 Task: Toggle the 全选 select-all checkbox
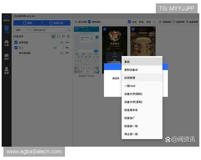pyautogui.click(x=129, y=22)
